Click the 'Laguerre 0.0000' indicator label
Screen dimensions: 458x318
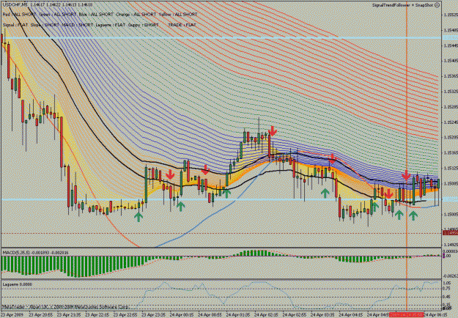tap(17, 284)
